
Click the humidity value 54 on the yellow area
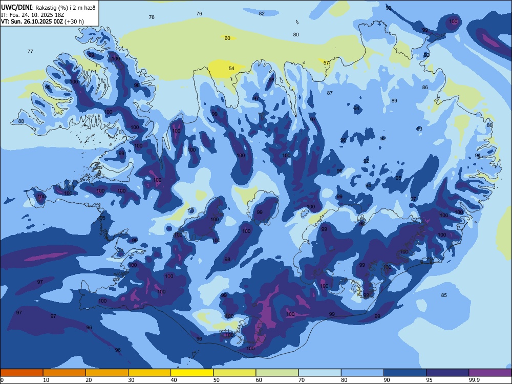[x=231, y=68]
